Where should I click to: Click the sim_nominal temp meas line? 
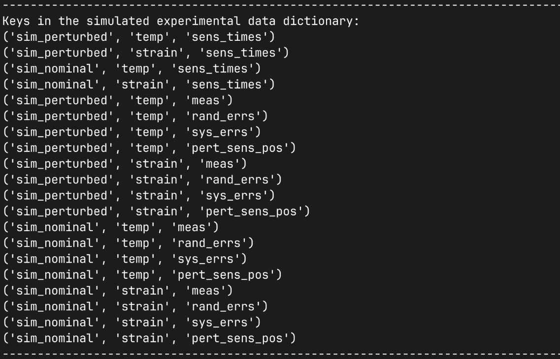(x=111, y=227)
